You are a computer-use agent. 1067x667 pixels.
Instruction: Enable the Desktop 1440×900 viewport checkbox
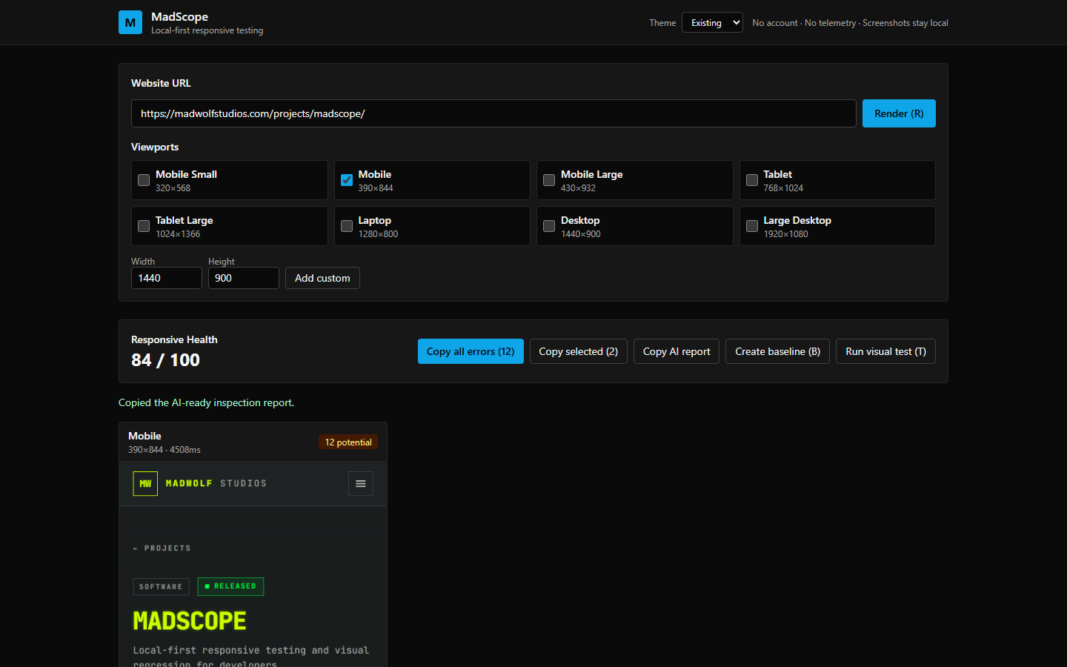coord(549,226)
